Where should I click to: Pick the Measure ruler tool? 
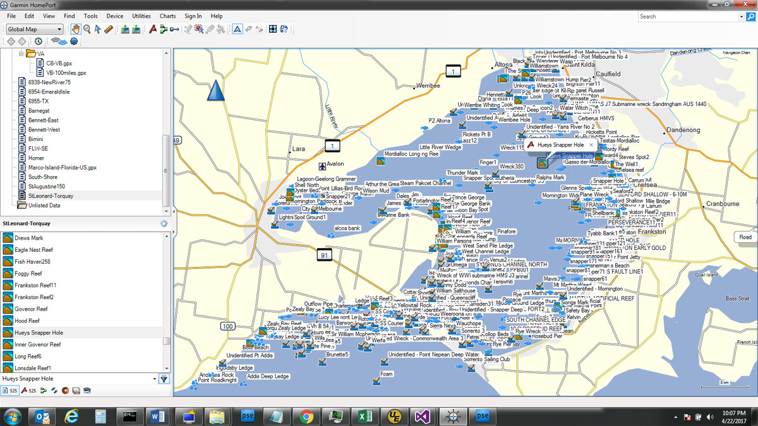coord(108,29)
